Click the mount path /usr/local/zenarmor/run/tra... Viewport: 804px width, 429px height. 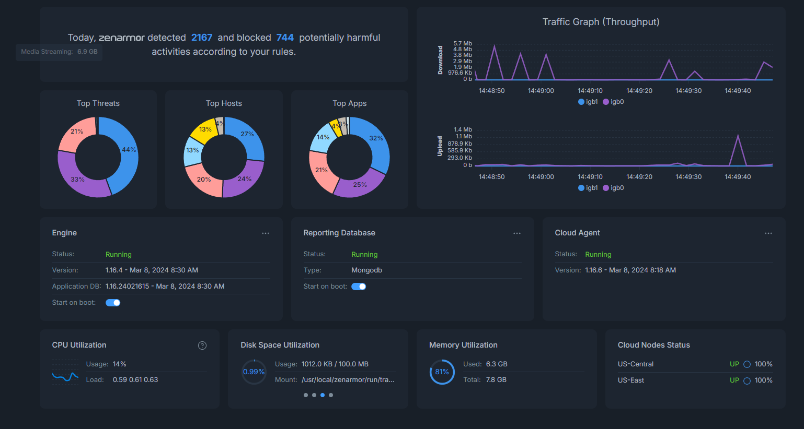tap(348, 380)
